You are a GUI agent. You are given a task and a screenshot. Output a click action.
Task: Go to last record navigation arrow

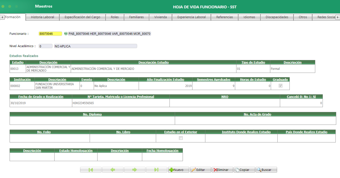tap(157, 170)
